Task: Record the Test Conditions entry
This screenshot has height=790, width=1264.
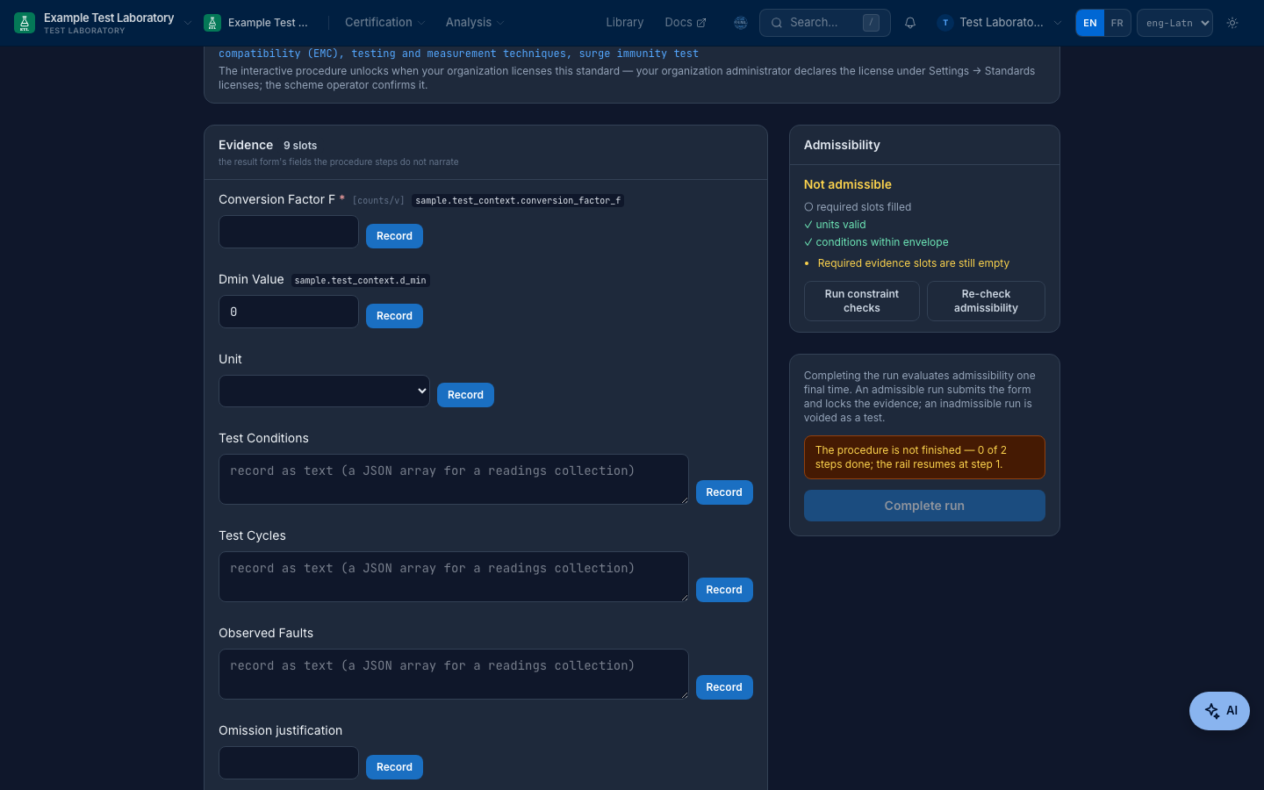Action: click(x=724, y=492)
